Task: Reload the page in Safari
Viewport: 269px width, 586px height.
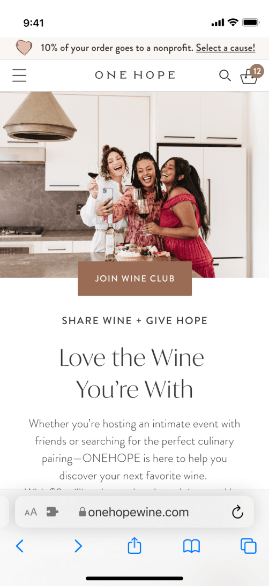Action: (237, 513)
